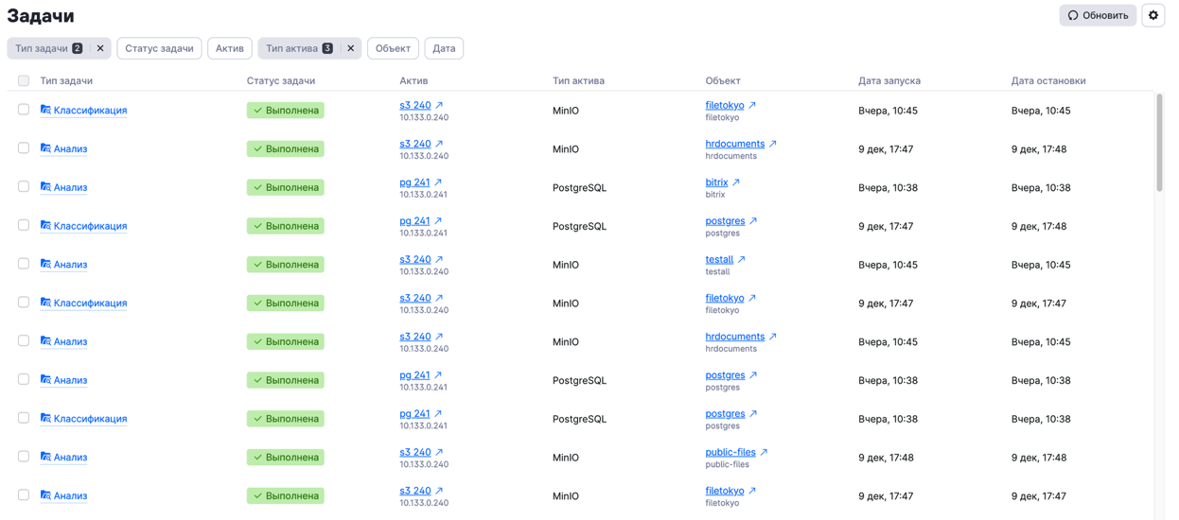
Task: Open the Статус задачи filter dropdown
Action: coord(159,48)
